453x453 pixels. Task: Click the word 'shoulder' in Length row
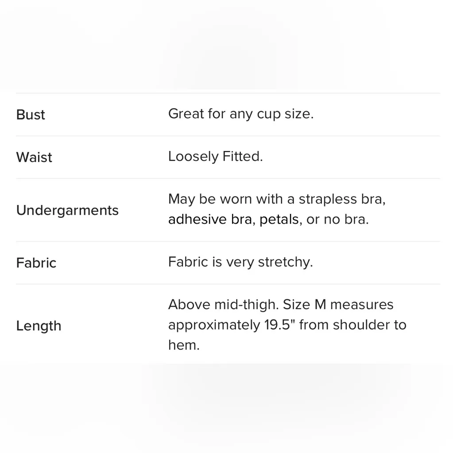pos(360,325)
